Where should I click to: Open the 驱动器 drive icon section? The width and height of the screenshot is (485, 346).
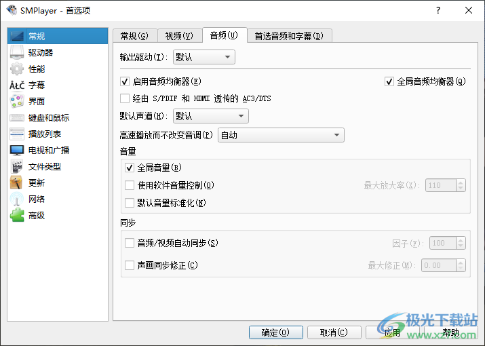click(17, 52)
